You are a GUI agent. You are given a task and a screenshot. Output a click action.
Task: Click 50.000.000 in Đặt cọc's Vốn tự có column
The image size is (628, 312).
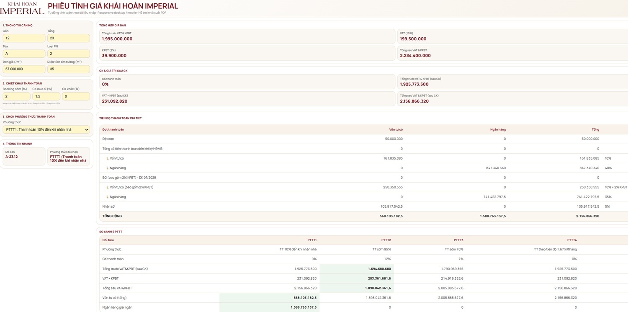point(394,139)
